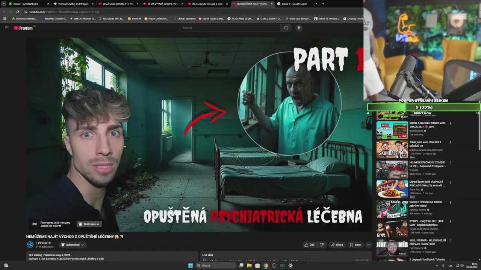Click the taskbar Hledat search box
Viewport: 481px width, 270px height.
pos(216,265)
